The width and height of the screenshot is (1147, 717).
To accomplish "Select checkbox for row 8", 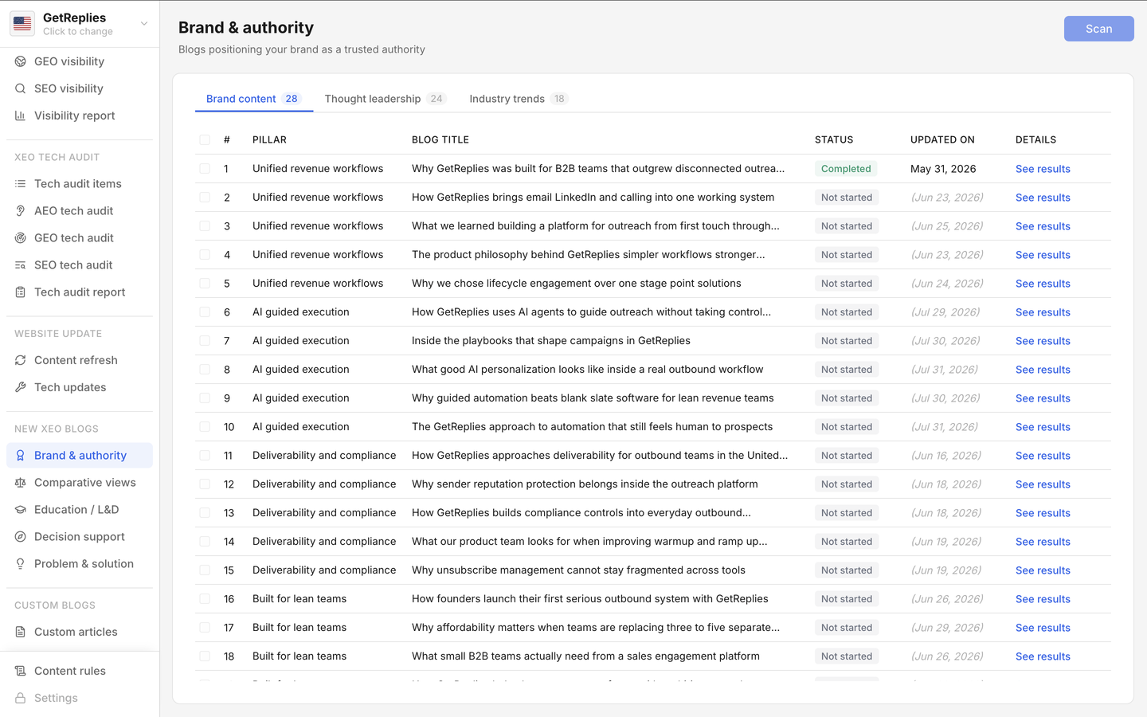I will (205, 370).
